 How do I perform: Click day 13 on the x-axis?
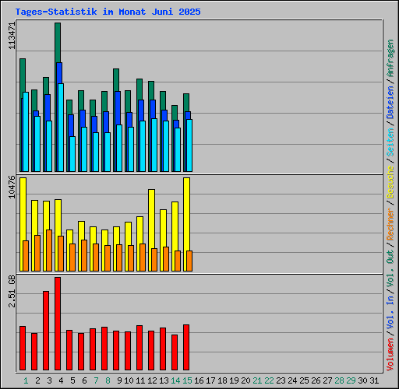tap(164, 380)
